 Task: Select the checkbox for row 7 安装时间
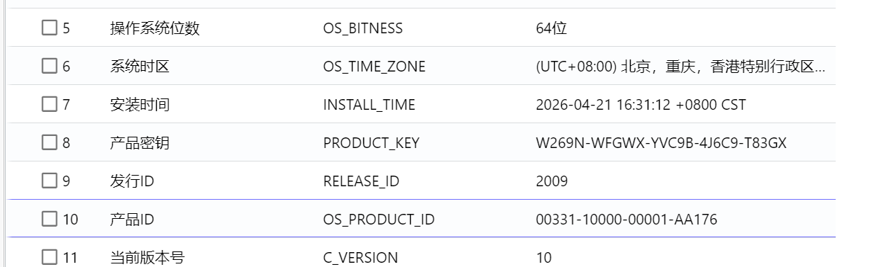tap(49, 105)
